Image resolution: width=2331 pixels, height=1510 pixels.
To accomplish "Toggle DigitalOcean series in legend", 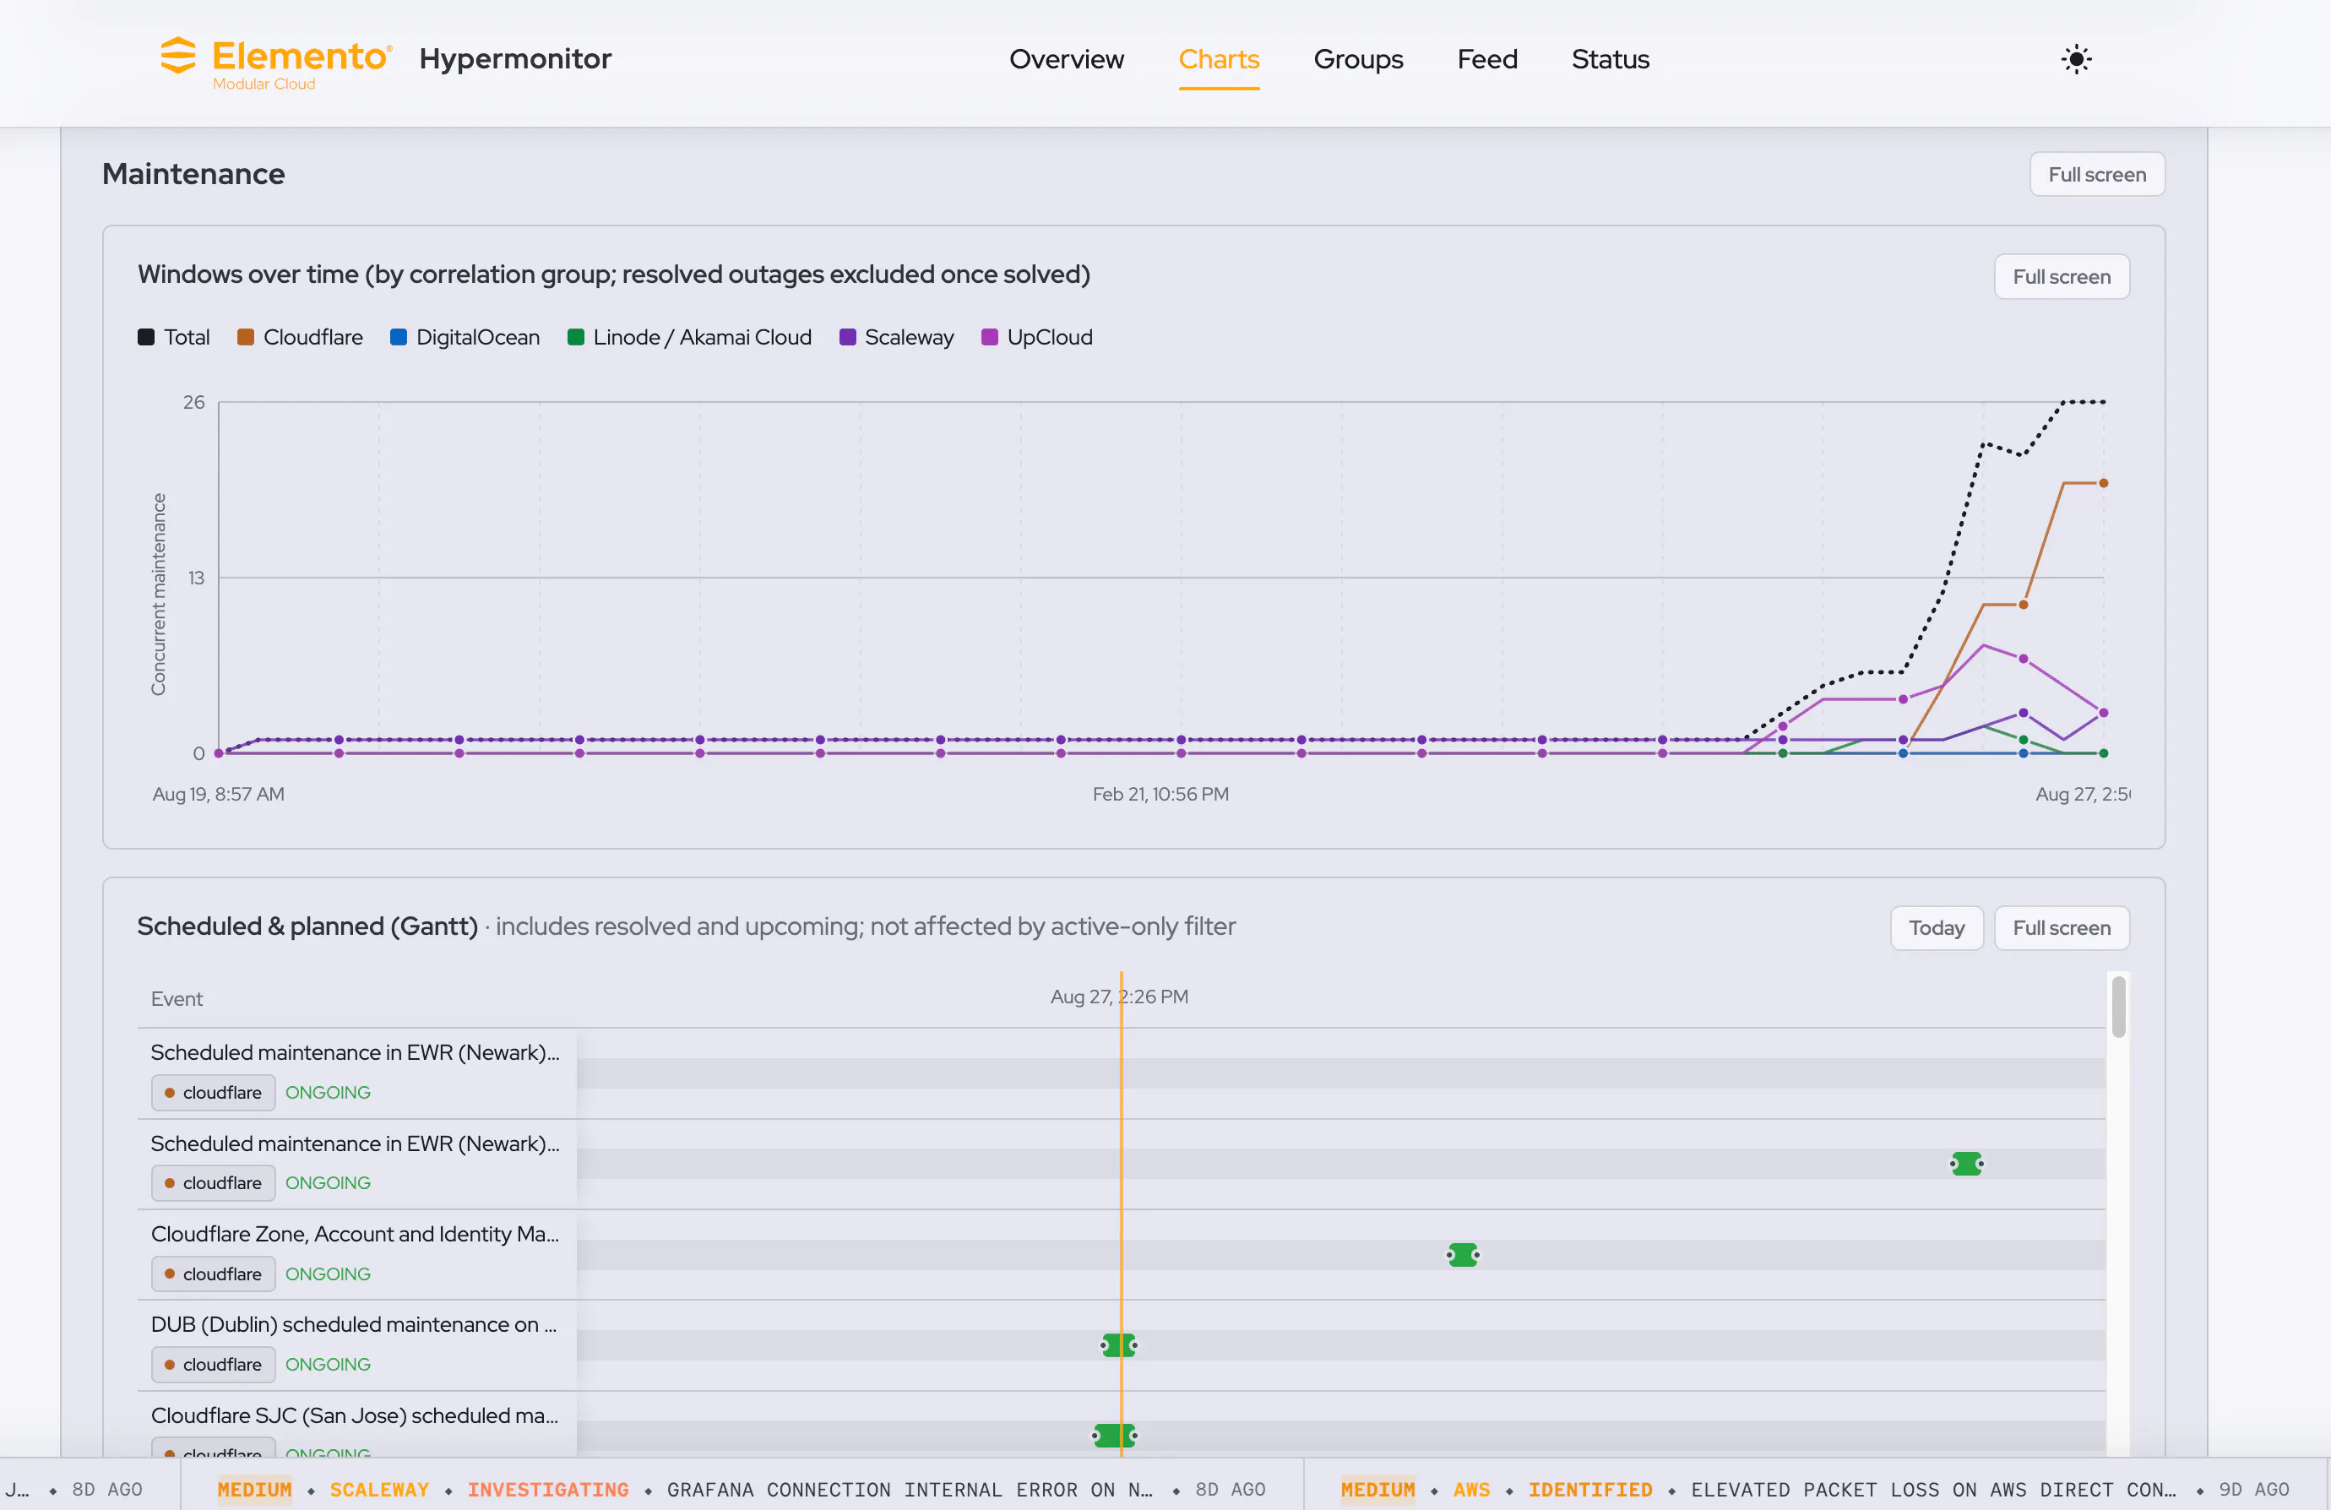I will click(x=465, y=337).
